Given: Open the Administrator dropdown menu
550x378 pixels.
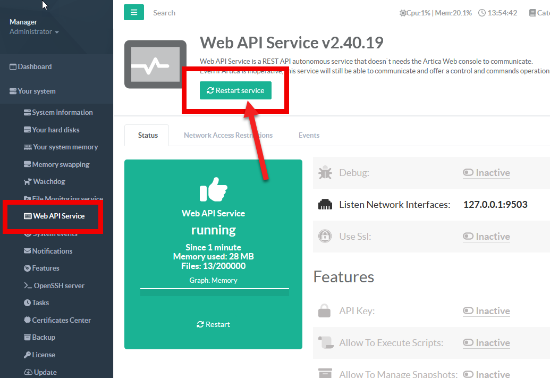Looking at the screenshot, I should click(x=34, y=32).
